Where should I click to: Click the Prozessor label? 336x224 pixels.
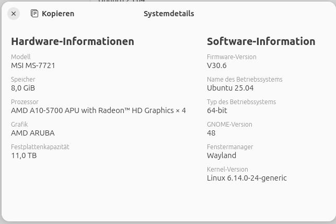25,102
